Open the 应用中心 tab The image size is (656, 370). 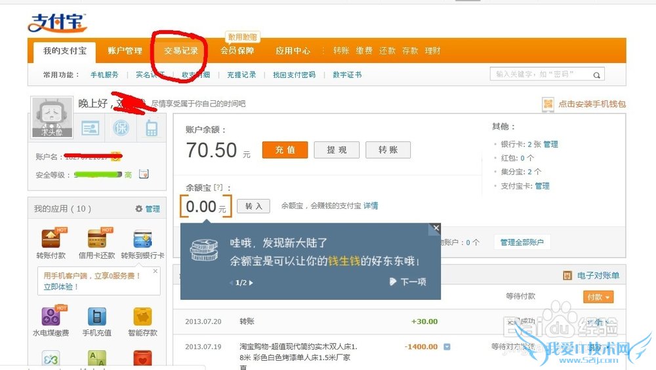[x=293, y=51]
